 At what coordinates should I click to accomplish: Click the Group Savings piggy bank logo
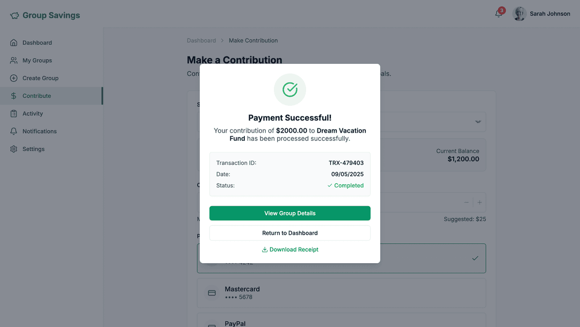14,15
